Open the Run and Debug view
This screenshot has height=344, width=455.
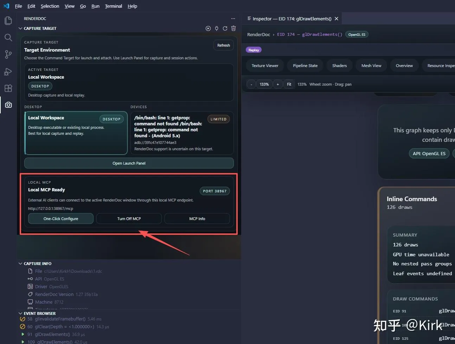pyautogui.click(x=8, y=71)
